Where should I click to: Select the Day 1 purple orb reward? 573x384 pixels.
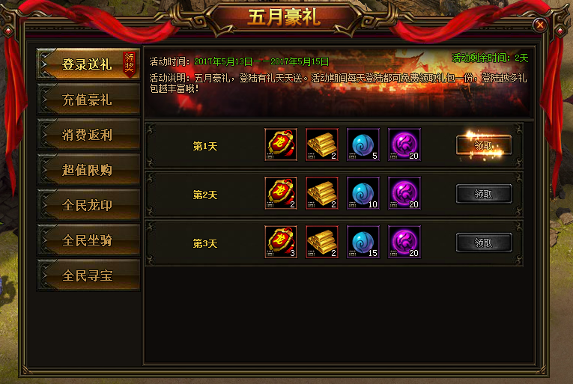coord(404,144)
